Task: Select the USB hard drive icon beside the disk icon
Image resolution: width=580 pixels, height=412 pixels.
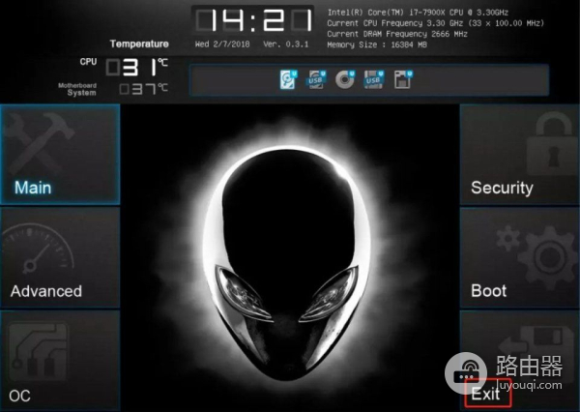Action: (x=316, y=79)
